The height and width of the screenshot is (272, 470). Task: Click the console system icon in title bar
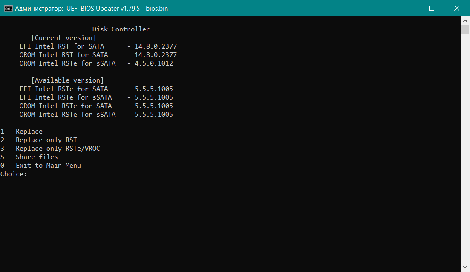pyautogui.click(x=8, y=8)
